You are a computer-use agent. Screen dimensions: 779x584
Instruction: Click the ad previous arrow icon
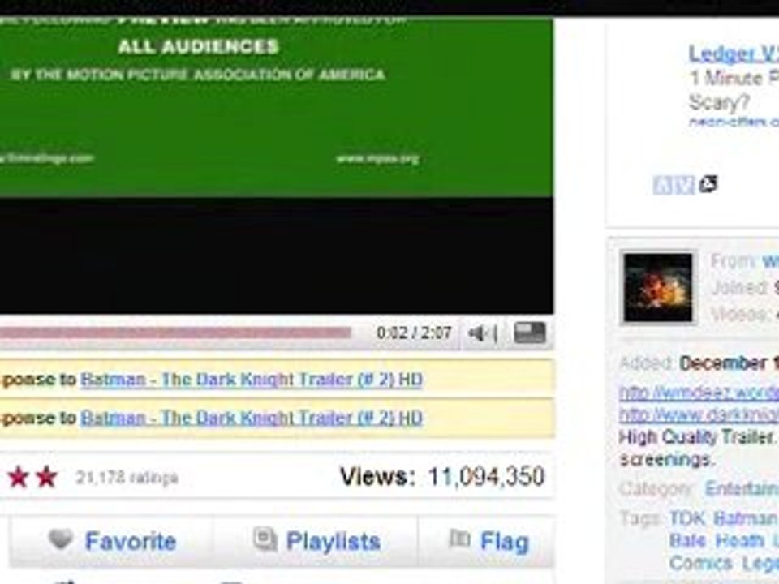(663, 186)
